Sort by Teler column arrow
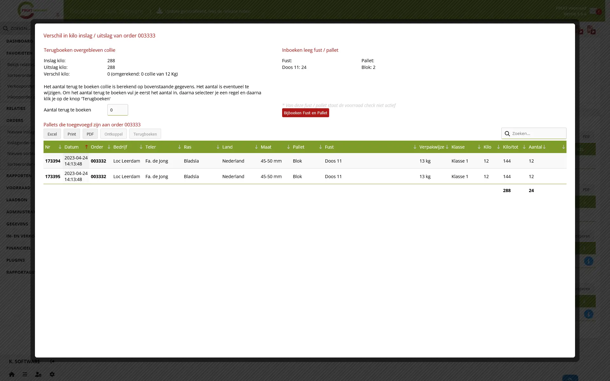The width and height of the screenshot is (610, 381). (x=179, y=147)
